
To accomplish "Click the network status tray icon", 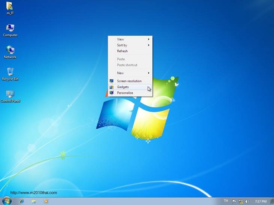I will click(x=241, y=202).
